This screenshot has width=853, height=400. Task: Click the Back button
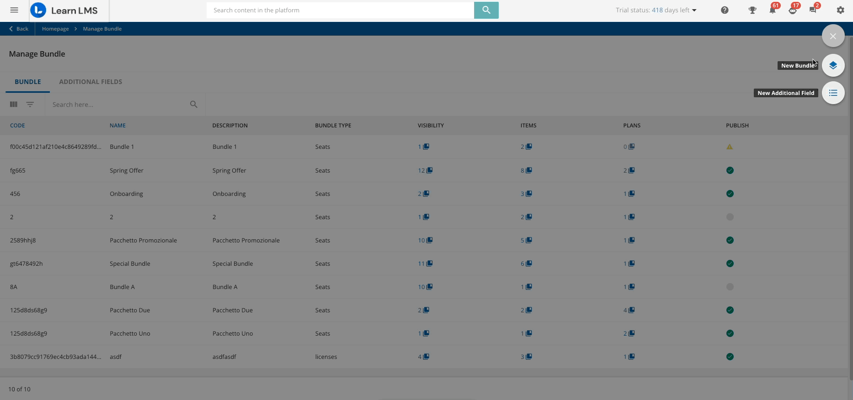click(19, 29)
